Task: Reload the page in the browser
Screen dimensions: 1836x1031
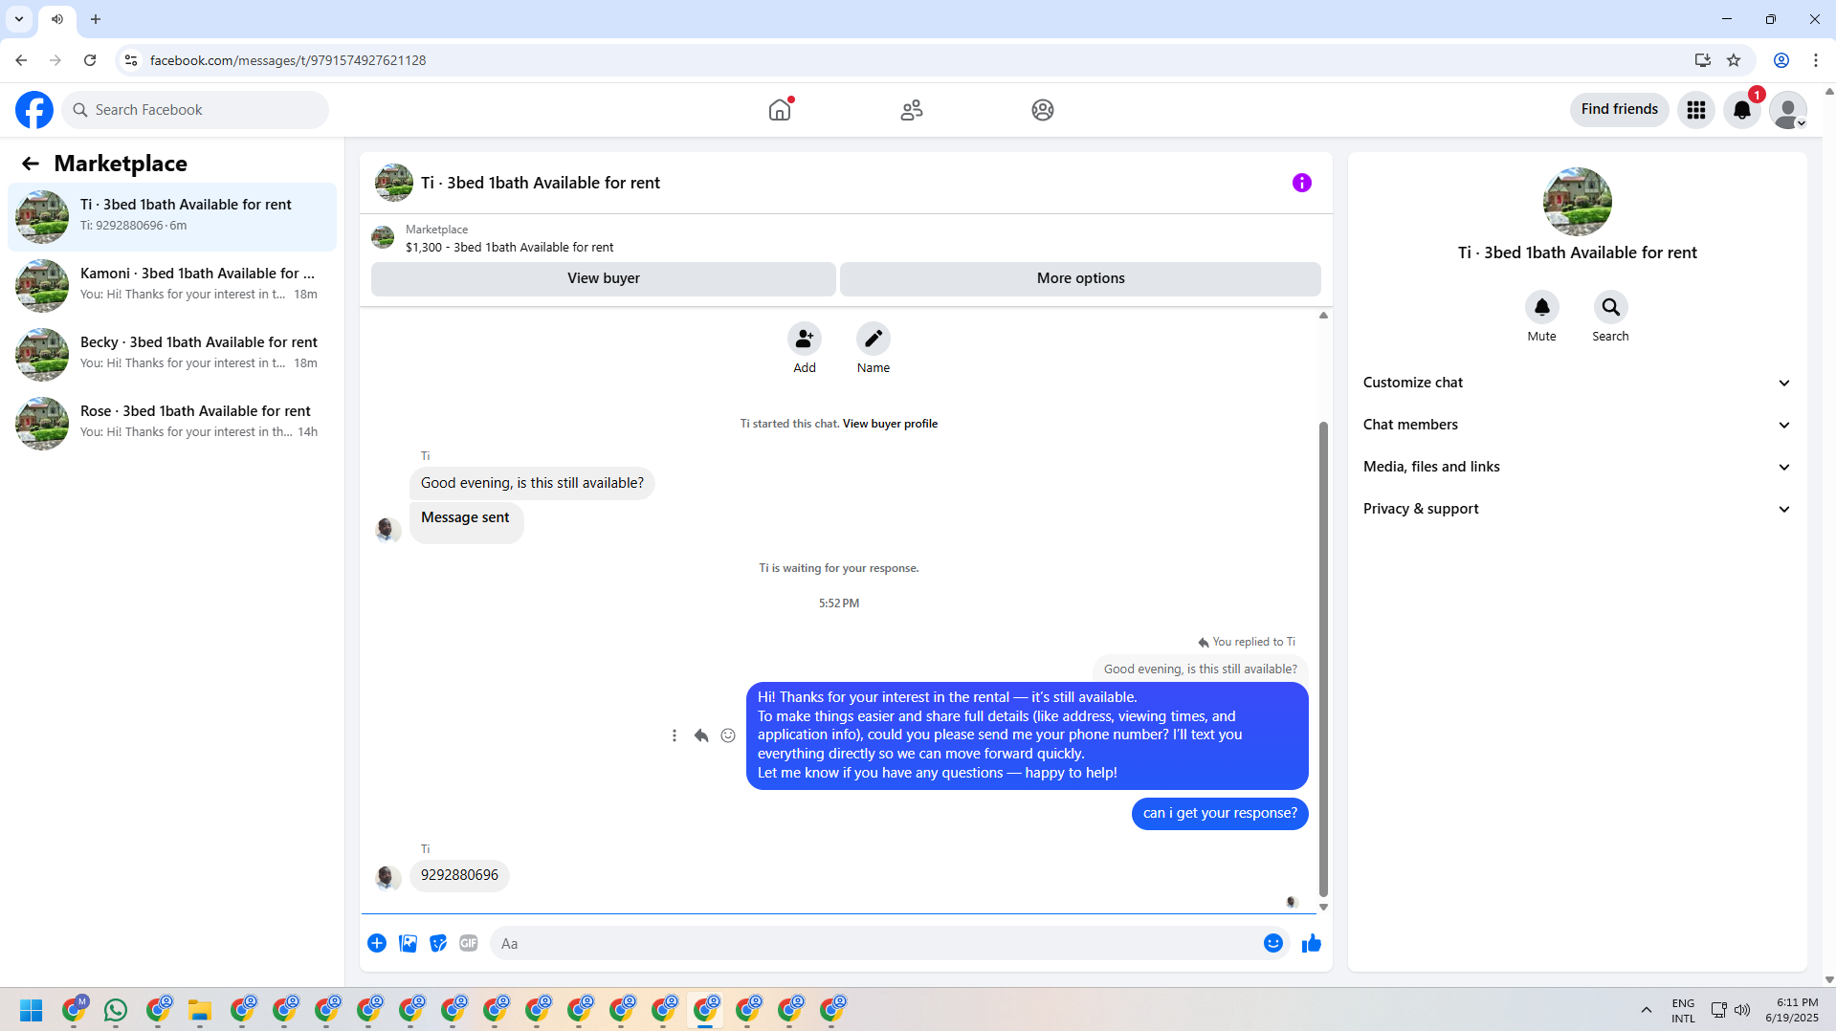Action: pos(90,60)
